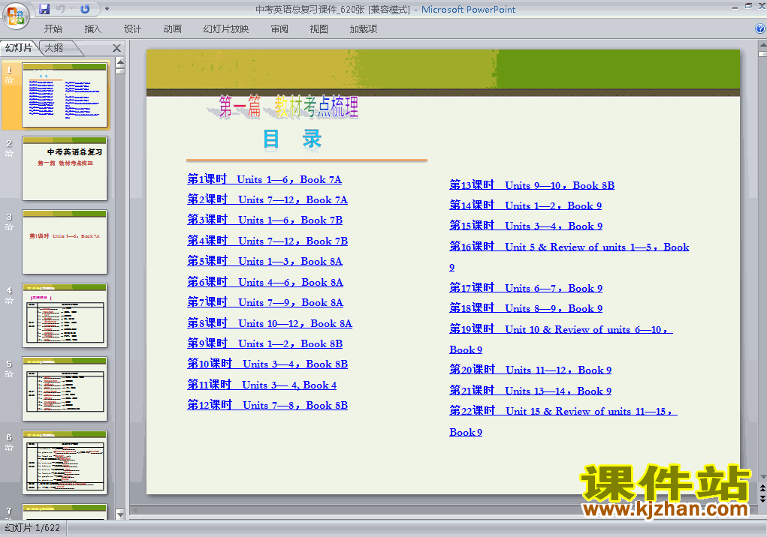
Task: Click link 第5课时 Units 1—3, Book 8A
Action: pos(264,261)
